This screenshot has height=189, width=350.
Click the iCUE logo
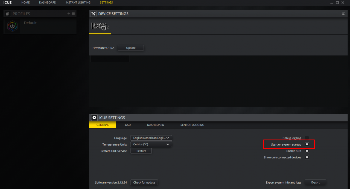7,2
